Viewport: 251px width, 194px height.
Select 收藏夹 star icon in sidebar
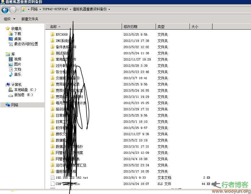point(8,29)
